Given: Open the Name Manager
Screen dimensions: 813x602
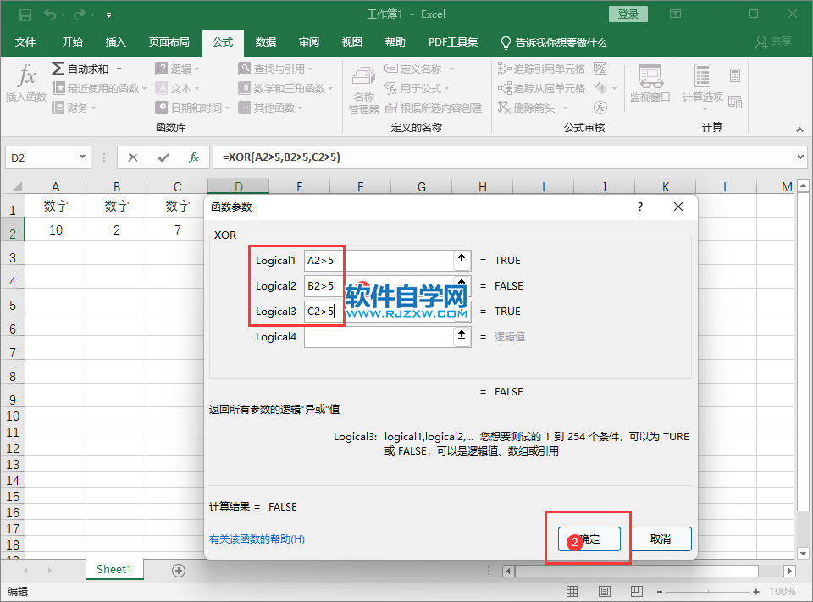Looking at the screenshot, I should click(363, 89).
